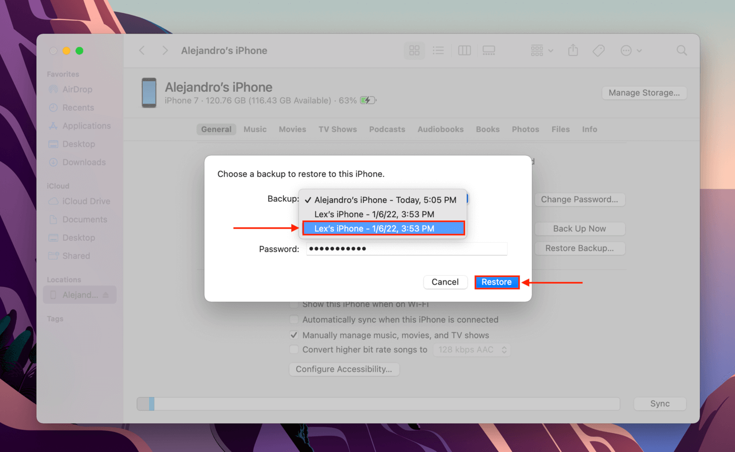
Task: Switch Finder to gallery view
Action: pos(489,50)
